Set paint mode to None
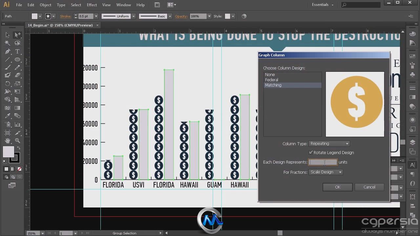The width and height of the screenshot is (420, 236). coord(19,169)
